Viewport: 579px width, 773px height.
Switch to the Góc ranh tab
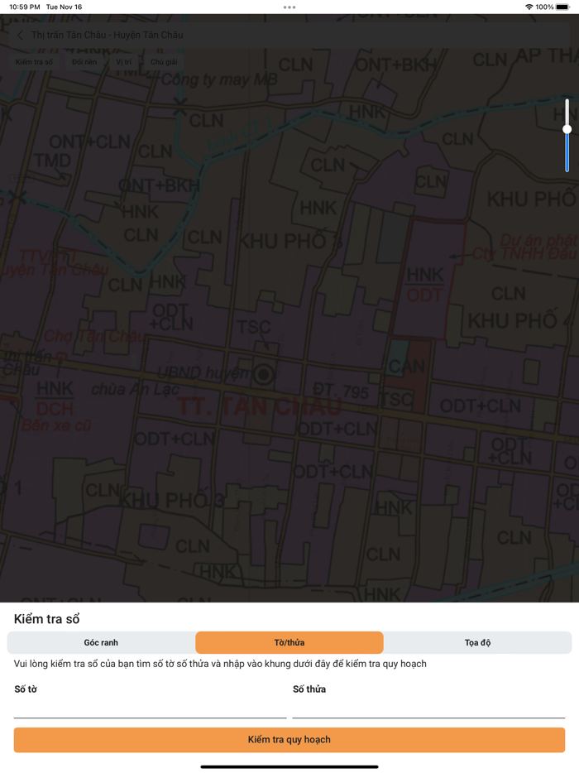(101, 642)
